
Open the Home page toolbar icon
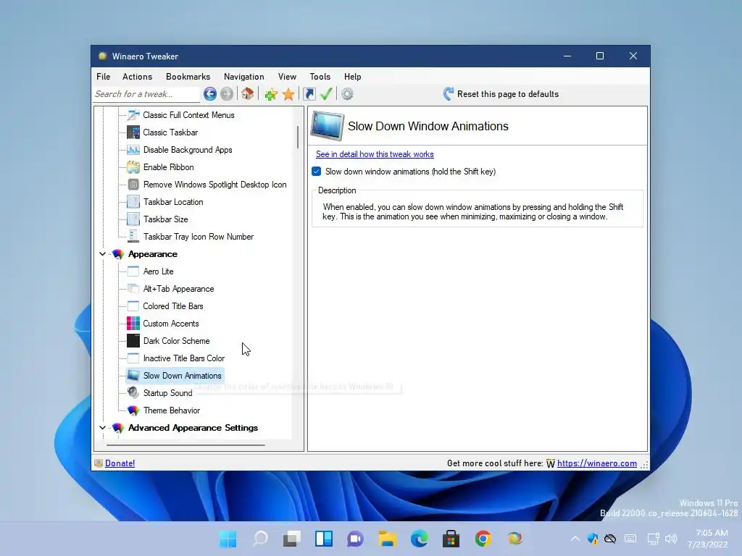(x=248, y=93)
